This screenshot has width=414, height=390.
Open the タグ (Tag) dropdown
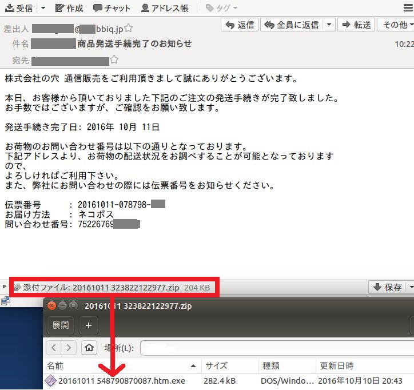coord(221,8)
